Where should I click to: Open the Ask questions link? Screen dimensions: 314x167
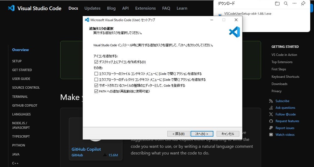(x=285, y=108)
